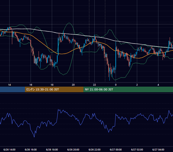Screen dimensions: 173x152
Task: Click the 6/27 04:00 date label
Action: tap(158, 149)
